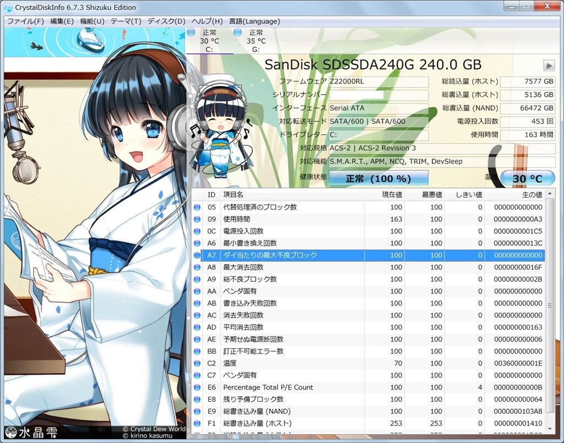This screenshot has height=443, width=564.
Task: Click the C: drive status orb icon
Action: point(191,32)
